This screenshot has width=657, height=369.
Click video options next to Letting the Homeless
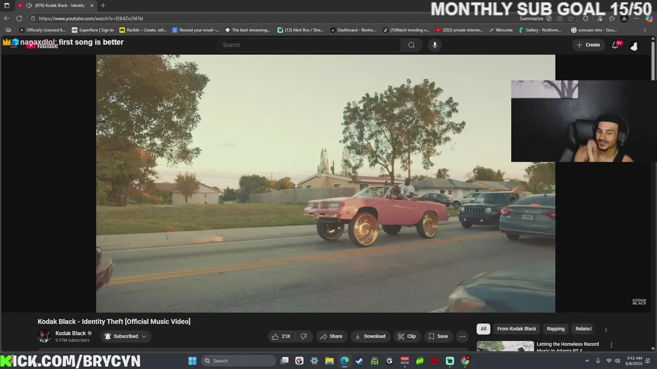(611, 345)
